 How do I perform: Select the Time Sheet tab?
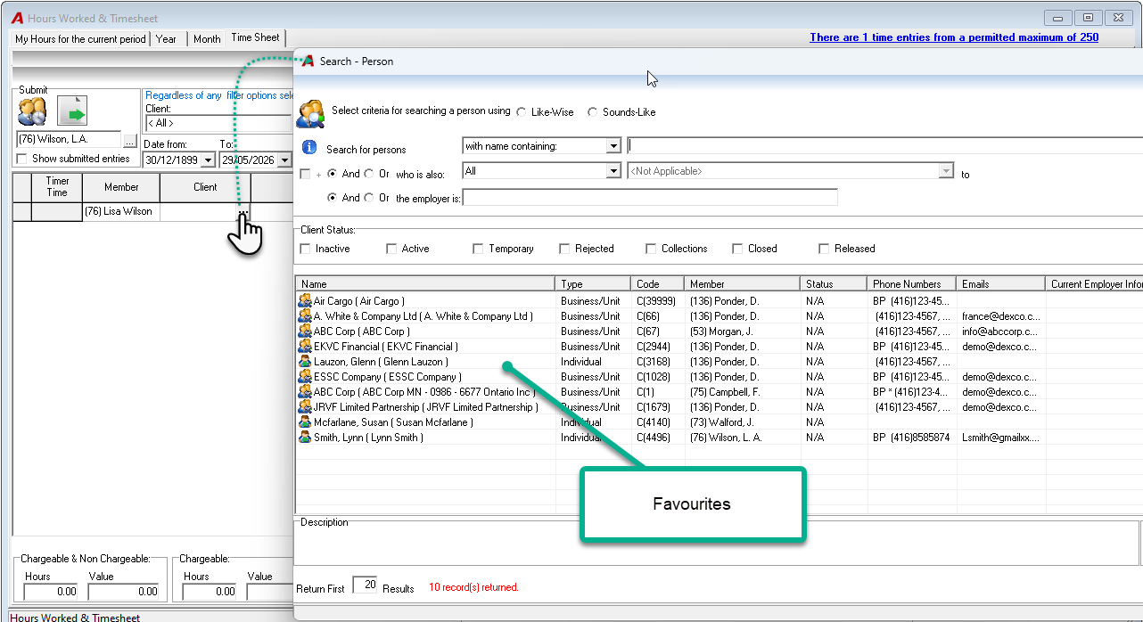click(x=255, y=37)
